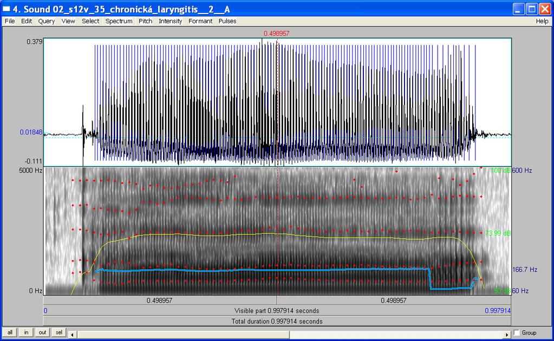Viewport: 554px width, 341px height.
Task: Minimize the Praat sound window
Action: pos(519,9)
